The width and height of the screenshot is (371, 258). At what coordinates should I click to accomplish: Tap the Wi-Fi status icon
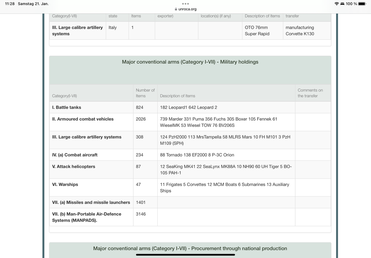pyautogui.click(x=336, y=4)
